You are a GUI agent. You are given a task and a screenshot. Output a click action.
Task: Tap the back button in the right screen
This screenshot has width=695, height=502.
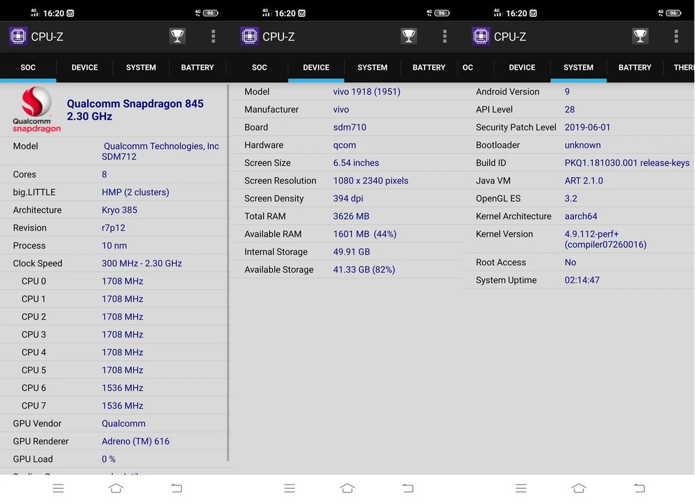coord(639,488)
